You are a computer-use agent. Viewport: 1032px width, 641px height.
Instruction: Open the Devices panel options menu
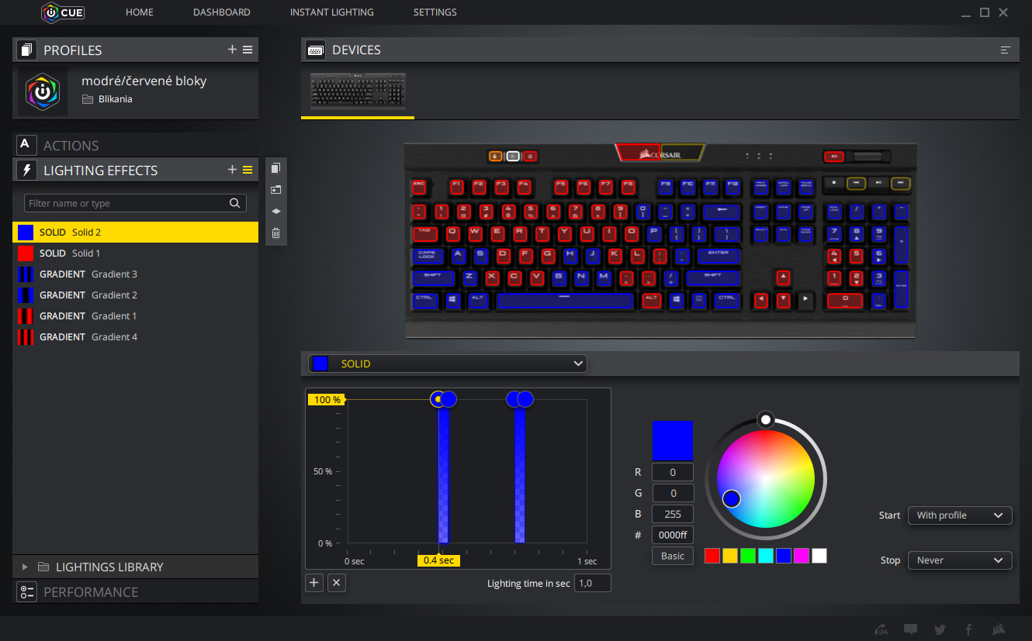click(1006, 50)
